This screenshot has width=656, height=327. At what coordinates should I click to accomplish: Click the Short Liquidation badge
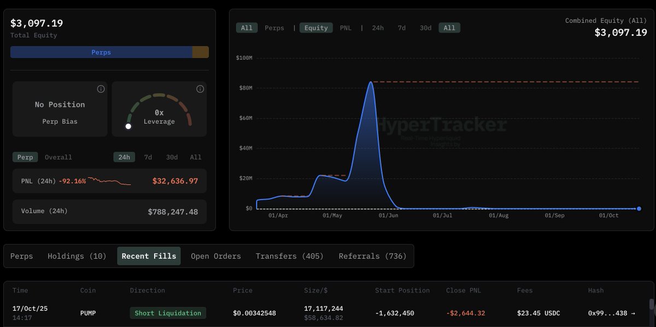[168, 313]
